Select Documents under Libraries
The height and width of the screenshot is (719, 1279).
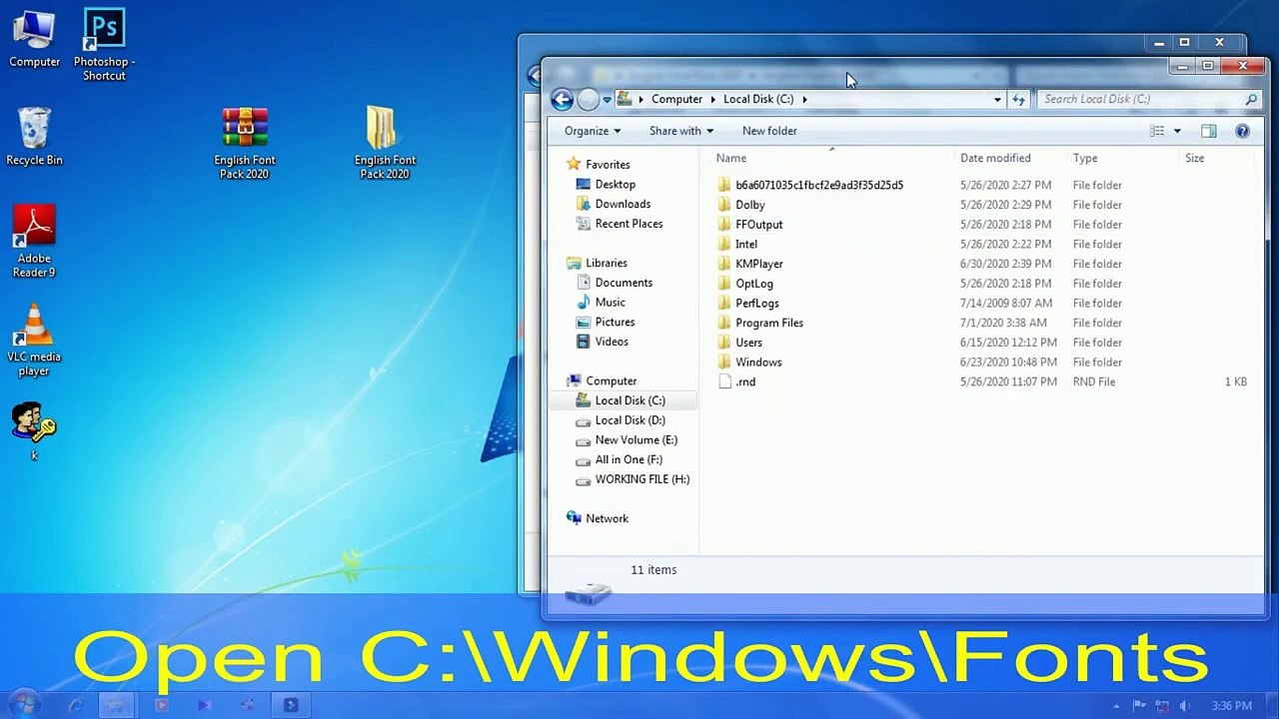click(x=624, y=283)
